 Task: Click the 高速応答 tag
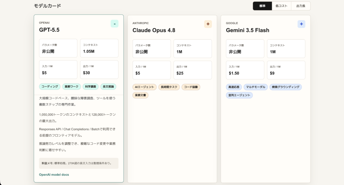(x=234, y=87)
